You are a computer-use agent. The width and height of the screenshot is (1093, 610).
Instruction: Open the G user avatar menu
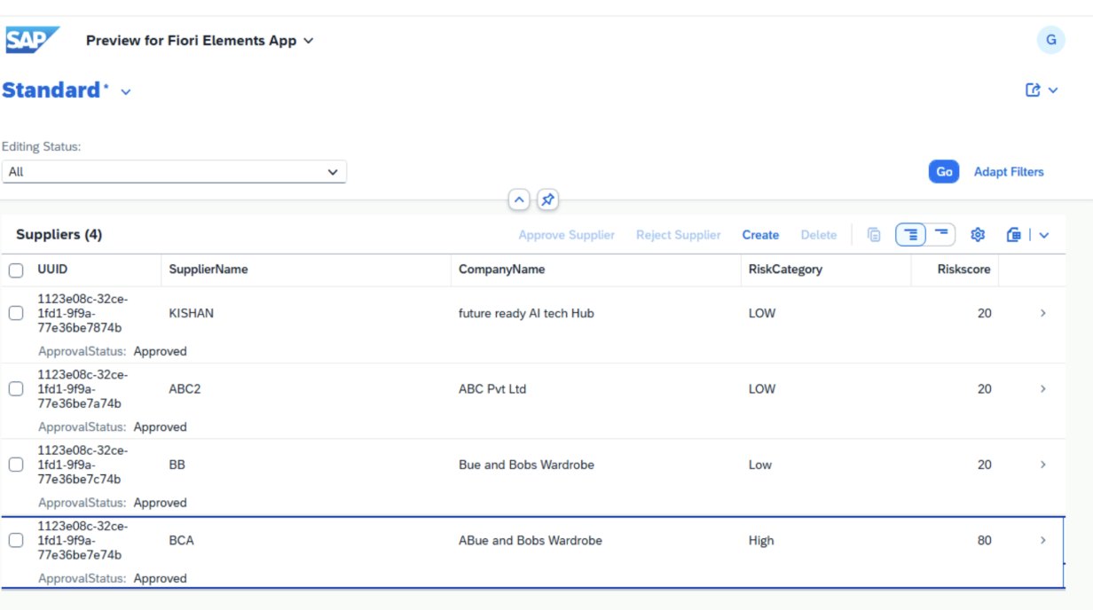tap(1050, 40)
